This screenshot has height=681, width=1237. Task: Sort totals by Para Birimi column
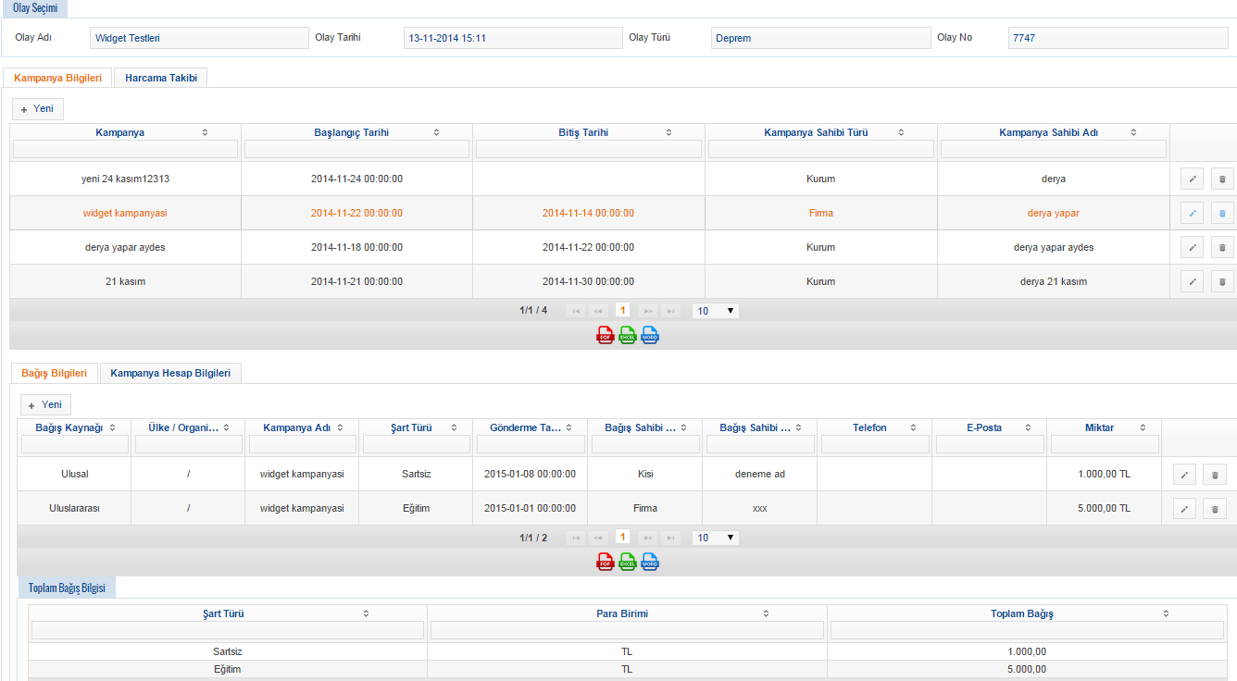coord(766,613)
